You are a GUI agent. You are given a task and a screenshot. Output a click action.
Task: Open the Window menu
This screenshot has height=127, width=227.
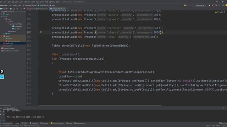52,2
